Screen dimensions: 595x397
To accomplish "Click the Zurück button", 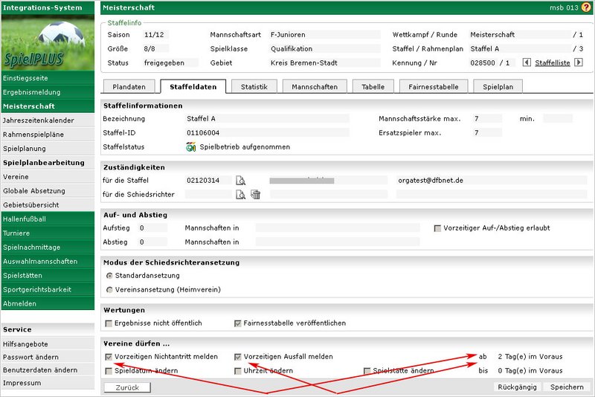I will (127, 387).
